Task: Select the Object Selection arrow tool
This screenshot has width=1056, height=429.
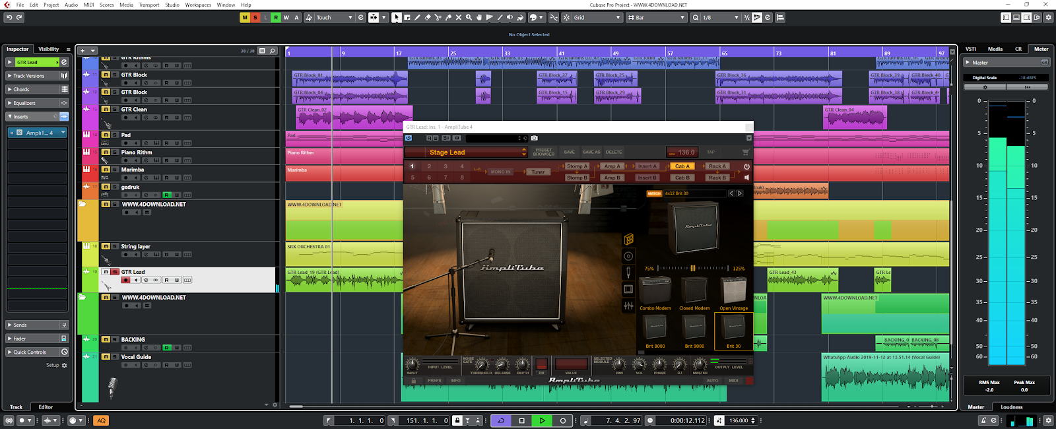Action: 396,17
